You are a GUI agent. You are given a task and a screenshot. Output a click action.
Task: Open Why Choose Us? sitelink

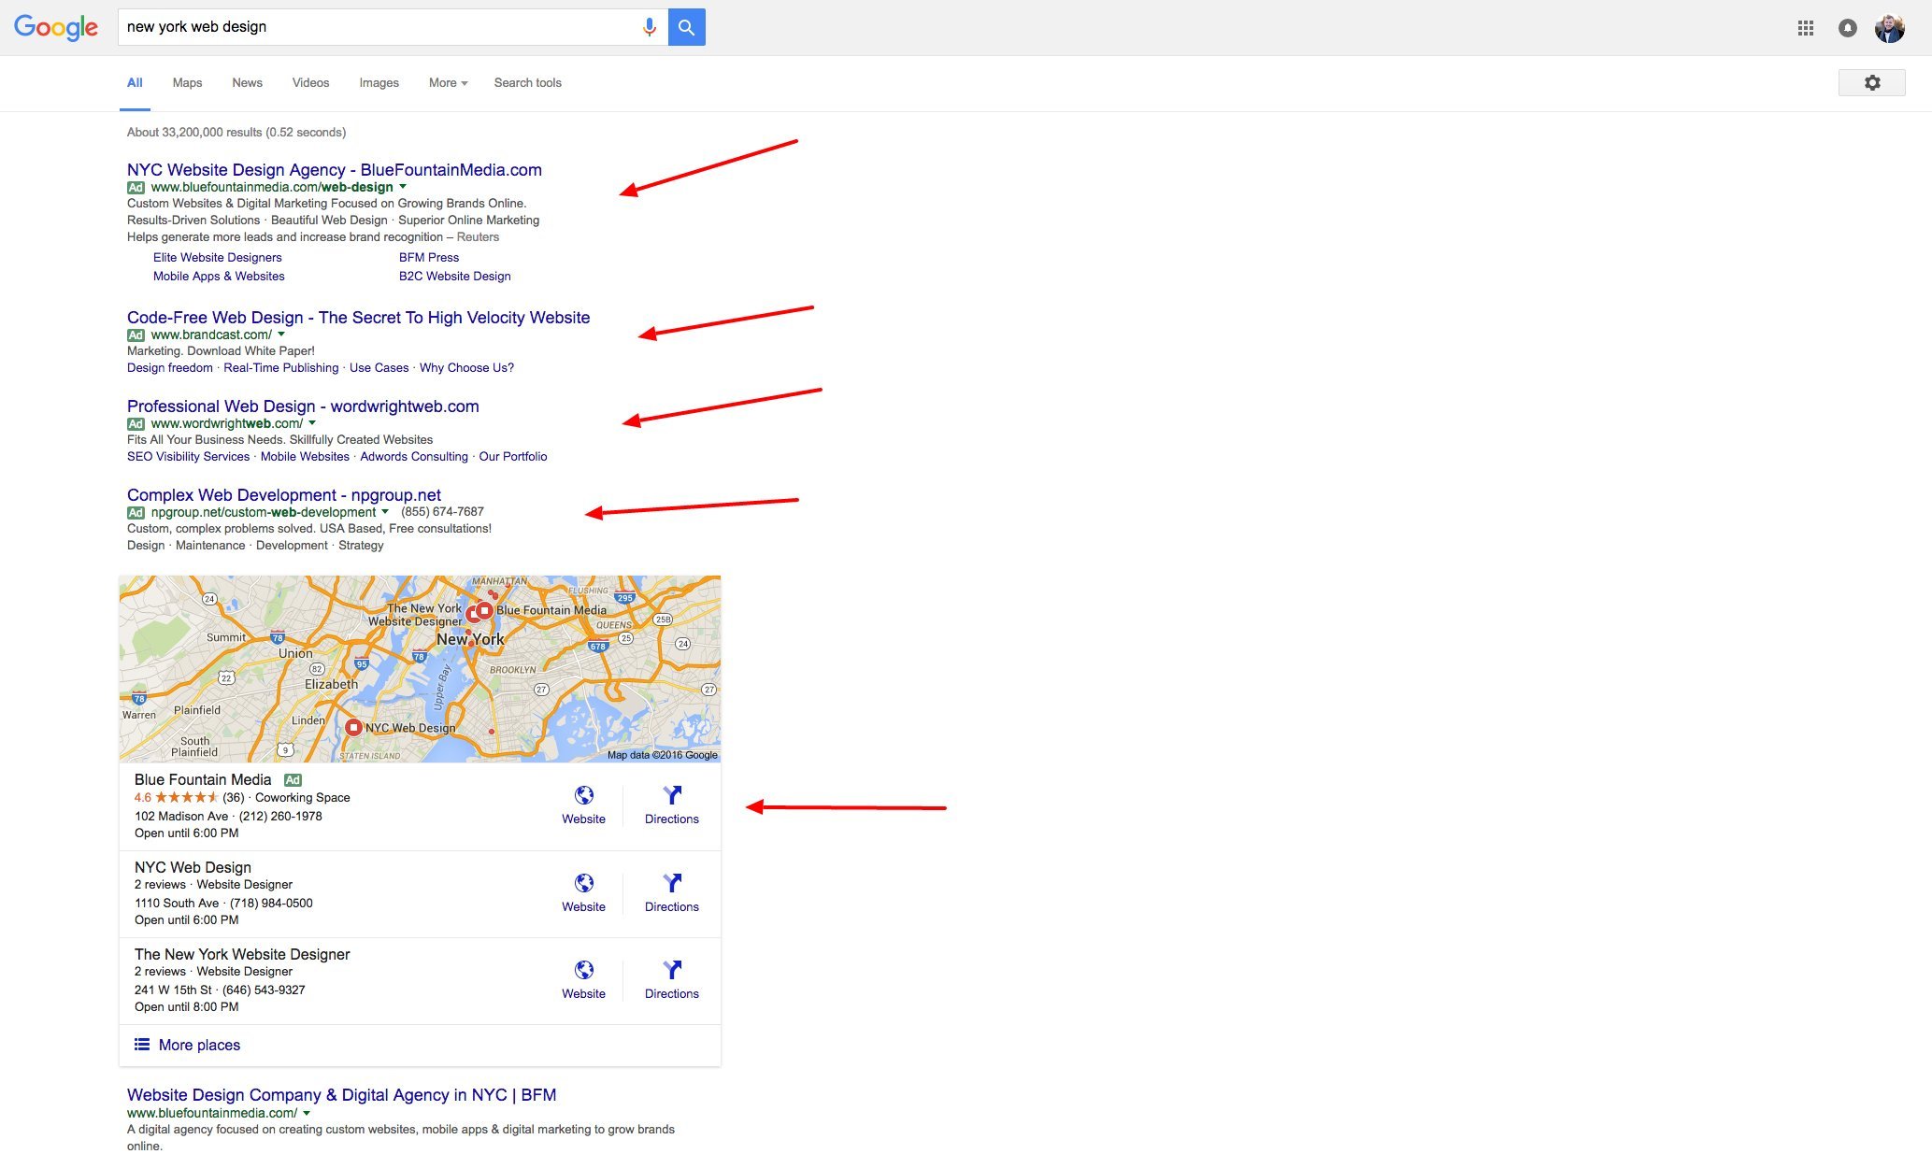[466, 368]
